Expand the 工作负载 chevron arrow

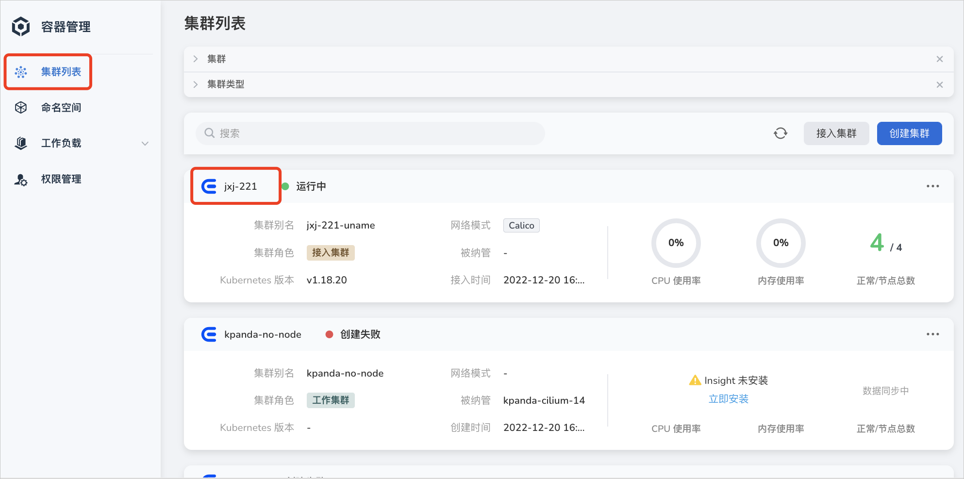click(145, 144)
